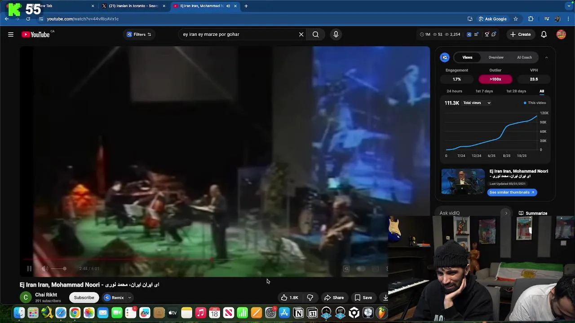Clear the search box with the X

301,35
